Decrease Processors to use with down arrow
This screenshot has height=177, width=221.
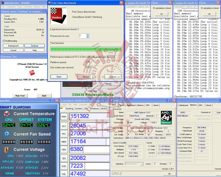click(88, 37)
